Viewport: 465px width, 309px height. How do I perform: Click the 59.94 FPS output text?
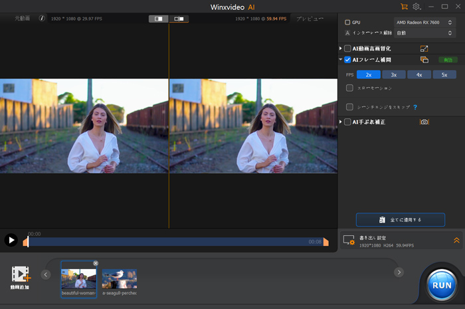[x=276, y=19]
